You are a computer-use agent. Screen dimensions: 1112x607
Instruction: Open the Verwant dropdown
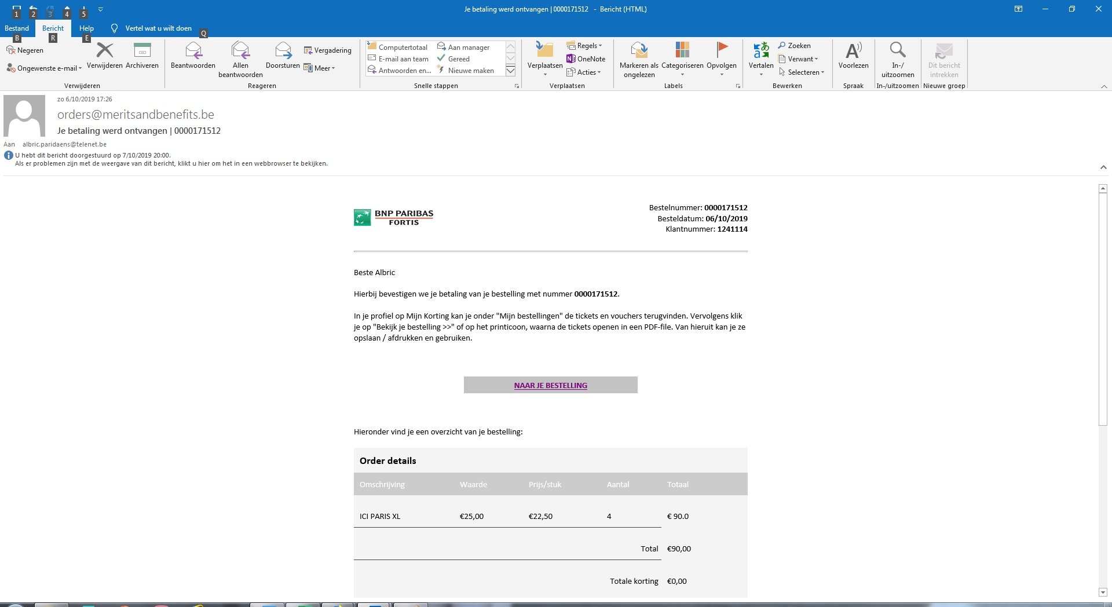click(x=798, y=58)
